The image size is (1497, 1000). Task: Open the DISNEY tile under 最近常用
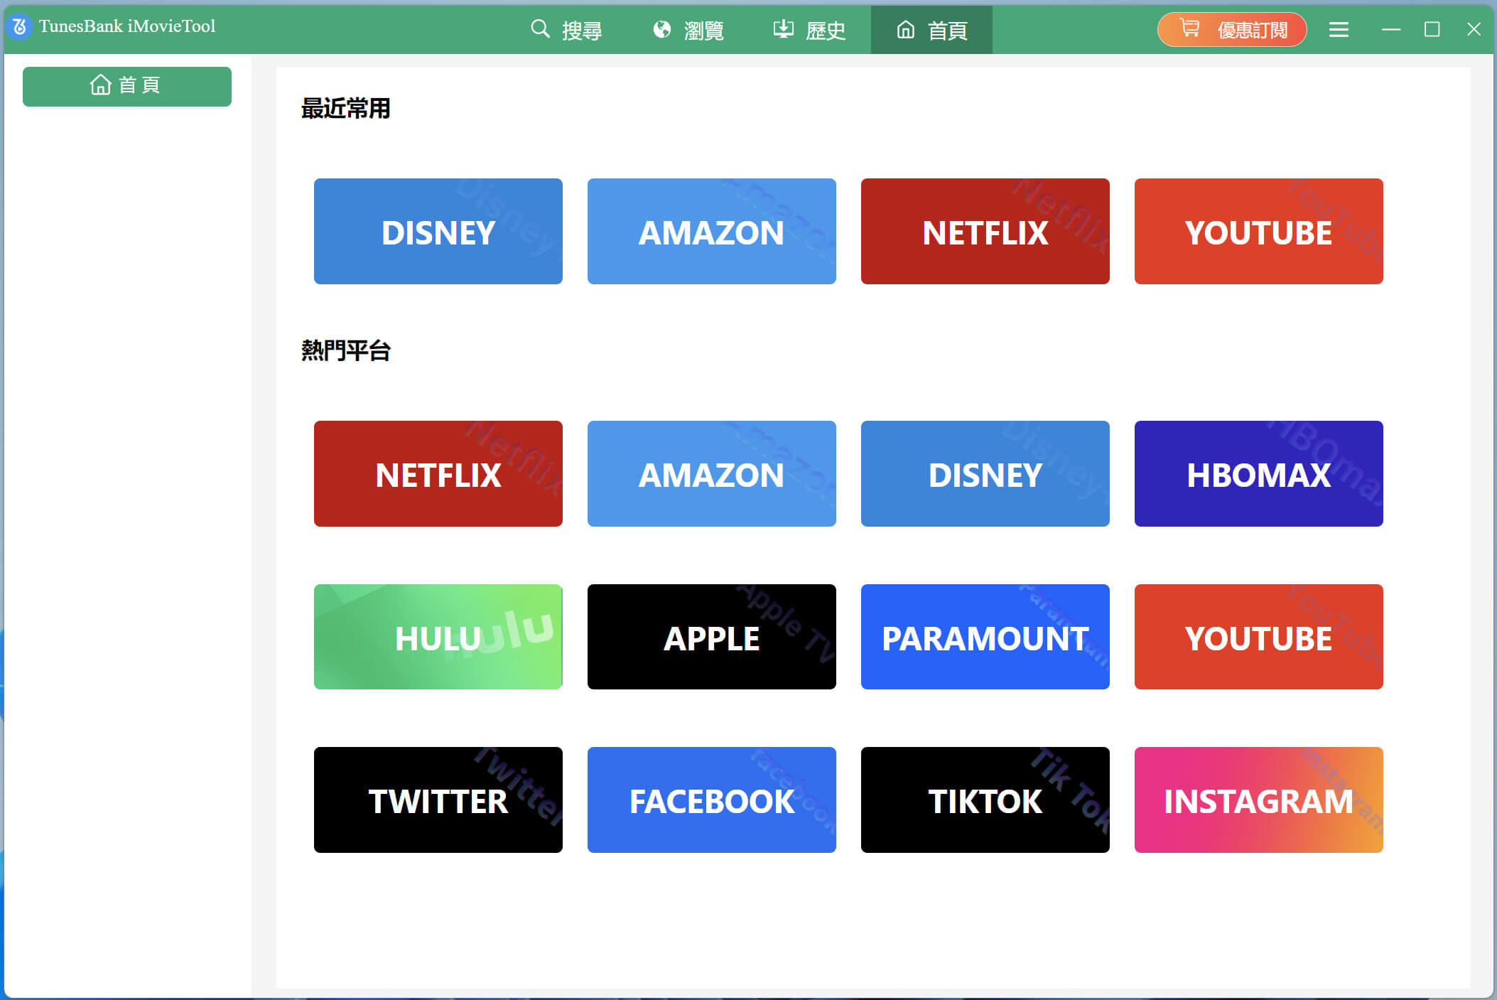[438, 231]
